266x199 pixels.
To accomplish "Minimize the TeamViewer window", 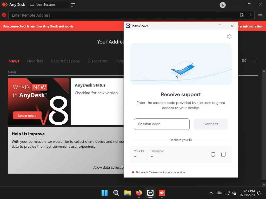I will (208, 26).
